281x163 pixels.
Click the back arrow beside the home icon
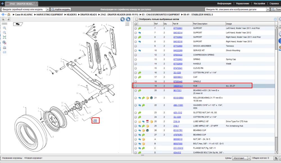tap(3, 15)
